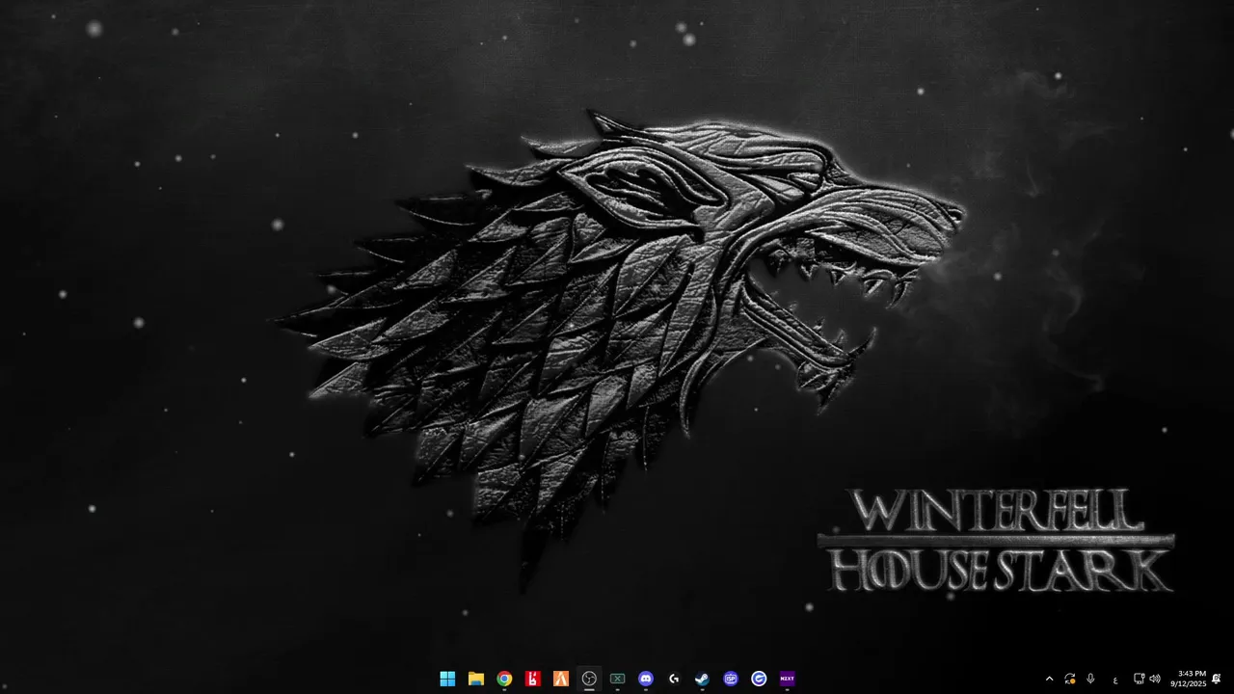Open Logitech G HUB from the taskbar
This screenshot has width=1234, height=694.
(674, 679)
